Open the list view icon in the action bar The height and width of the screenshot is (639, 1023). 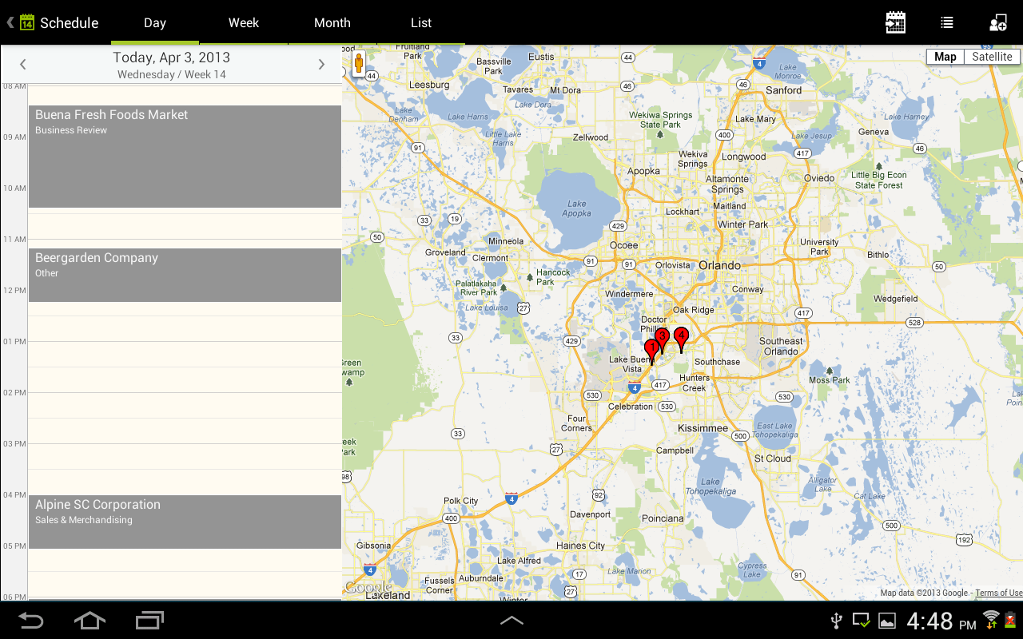tap(947, 22)
